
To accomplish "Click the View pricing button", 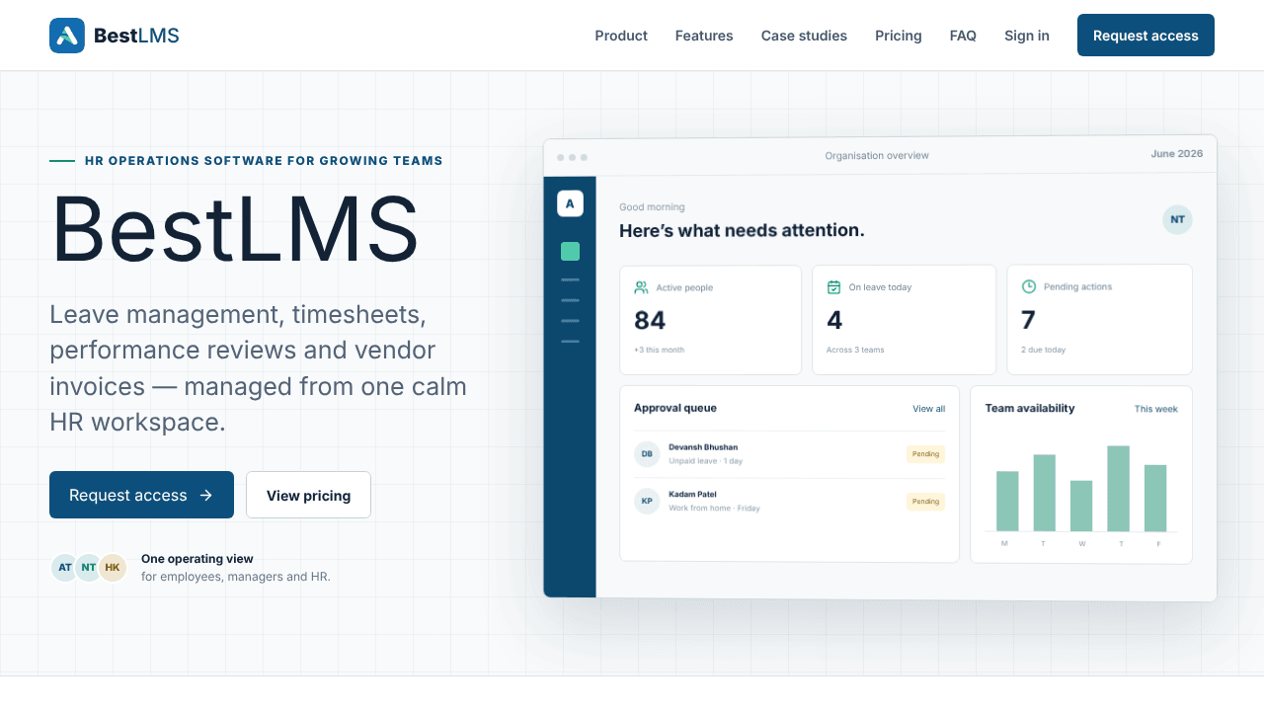I will [308, 495].
